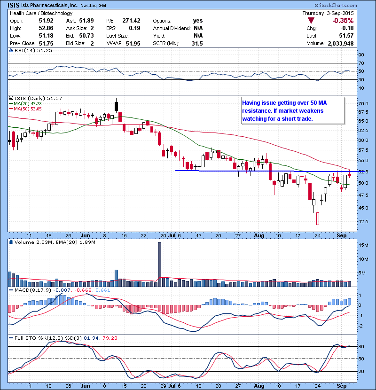Click the ISIS ticker symbol in the header

[x=14, y=5]
